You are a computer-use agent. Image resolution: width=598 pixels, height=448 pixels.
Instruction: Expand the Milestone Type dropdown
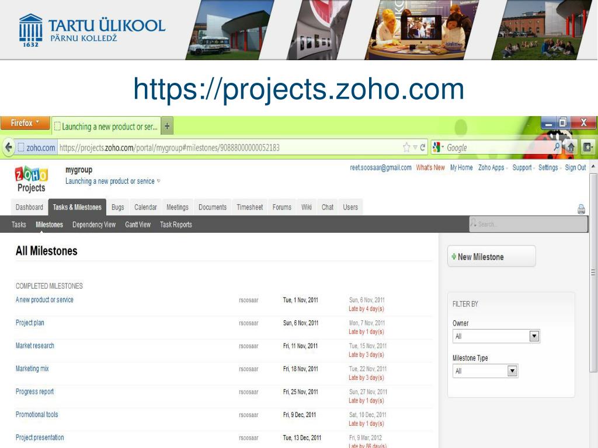click(512, 370)
